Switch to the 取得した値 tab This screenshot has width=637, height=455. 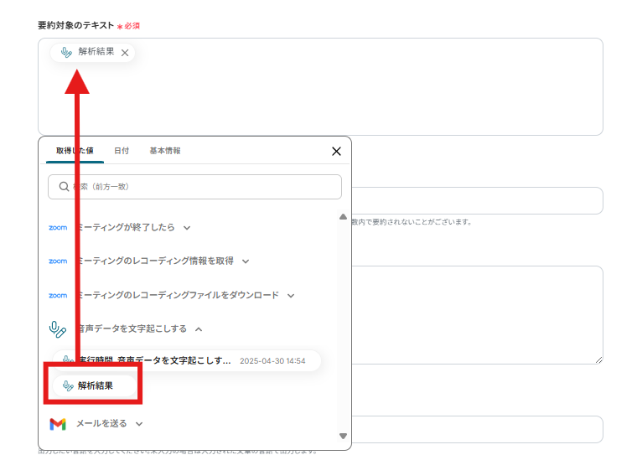[75, 151]
